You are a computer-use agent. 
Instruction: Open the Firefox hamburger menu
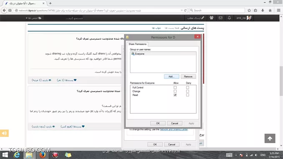click(x=279, y=10)
